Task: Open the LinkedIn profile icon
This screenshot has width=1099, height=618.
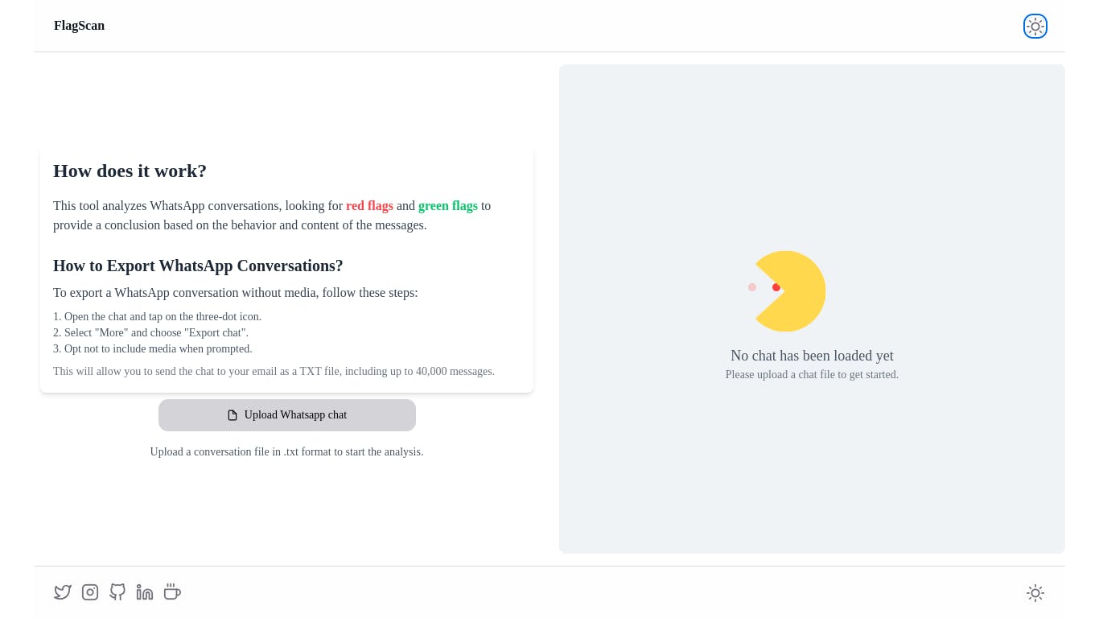Action: tap(145, 592)
